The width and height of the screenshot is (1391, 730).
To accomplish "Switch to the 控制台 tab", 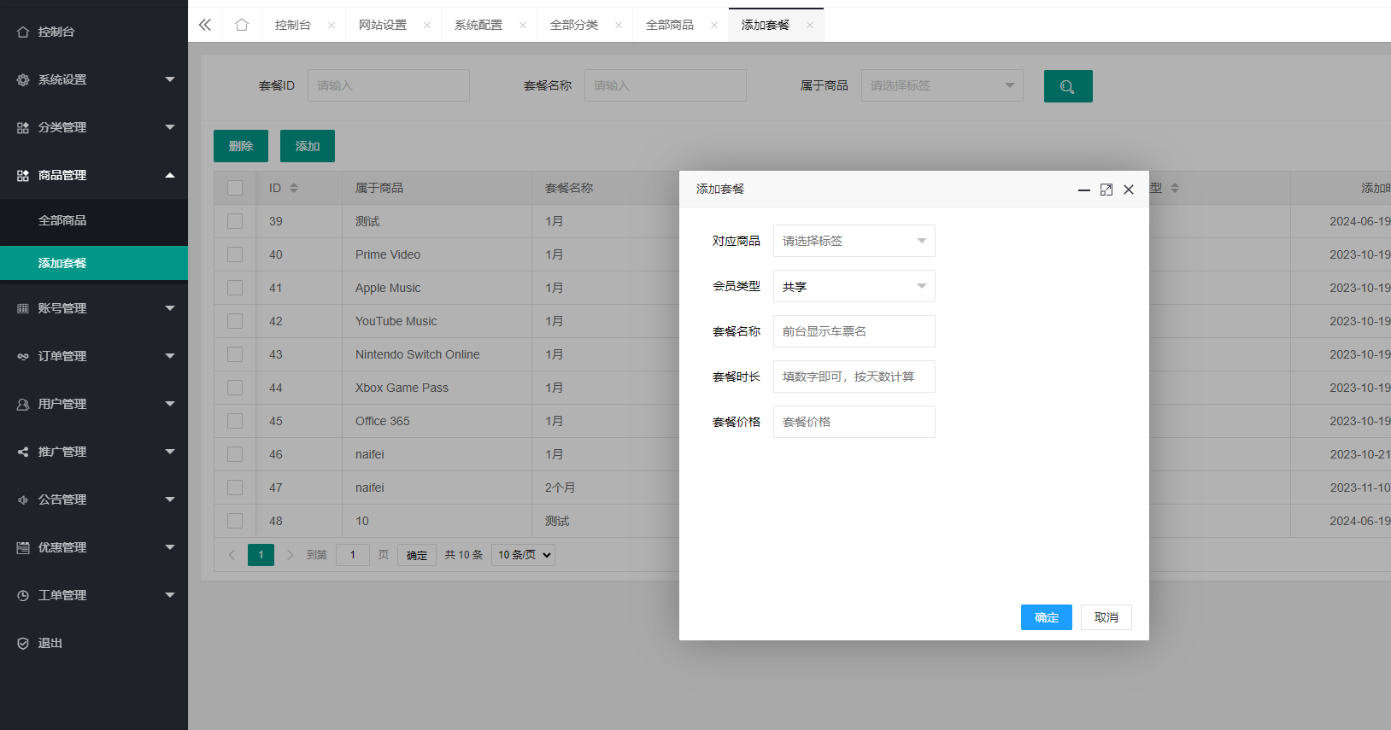I will [293, 25].
